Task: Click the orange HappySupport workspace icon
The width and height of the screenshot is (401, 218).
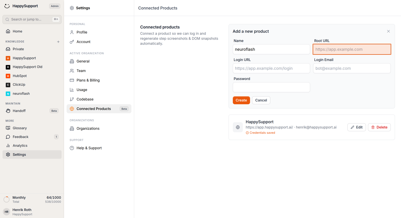Action: coord(8,58)
